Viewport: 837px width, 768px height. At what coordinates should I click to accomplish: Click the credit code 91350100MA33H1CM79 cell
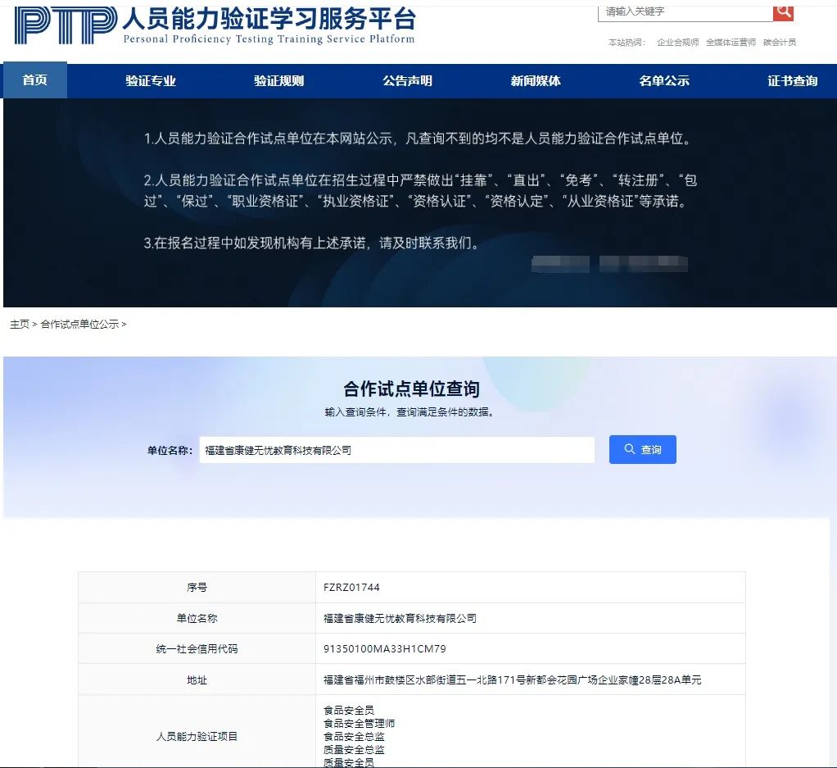click(385, 649)
